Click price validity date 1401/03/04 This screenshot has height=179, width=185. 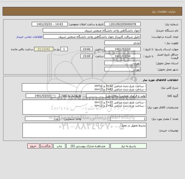point(122,56)
